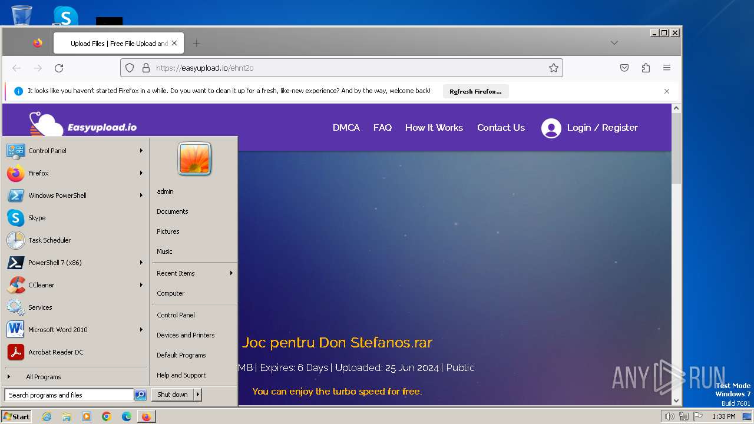Open the FAQ link
This screenshot has width=754, height=424.
point(382,128)
